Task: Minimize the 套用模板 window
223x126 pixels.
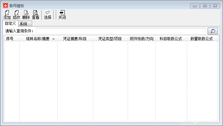Action: [x=195, y=6]
